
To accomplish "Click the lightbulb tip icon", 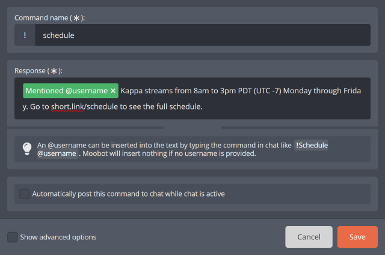I will coord(27,149).
